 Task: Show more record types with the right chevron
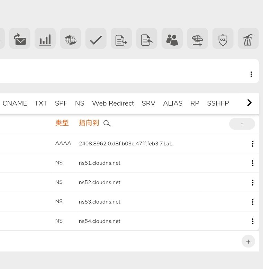pos(250,103)
